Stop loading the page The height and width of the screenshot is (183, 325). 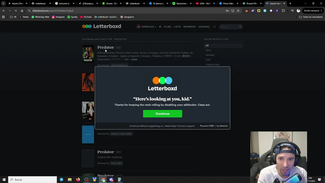click(x=16, y=11)
